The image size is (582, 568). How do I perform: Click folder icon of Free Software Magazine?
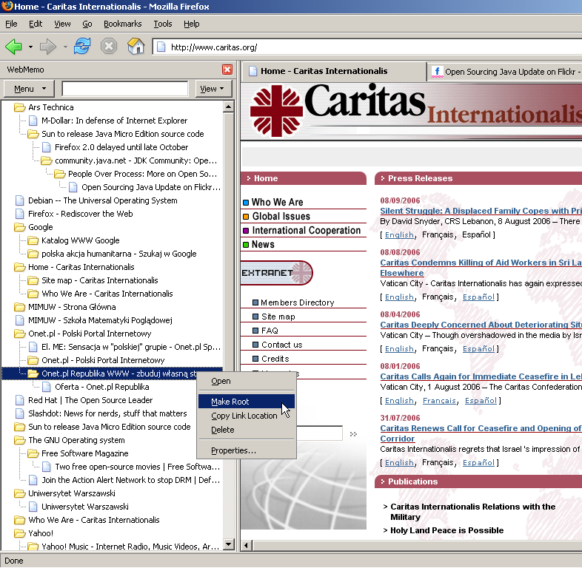click(x=33, y=453)
